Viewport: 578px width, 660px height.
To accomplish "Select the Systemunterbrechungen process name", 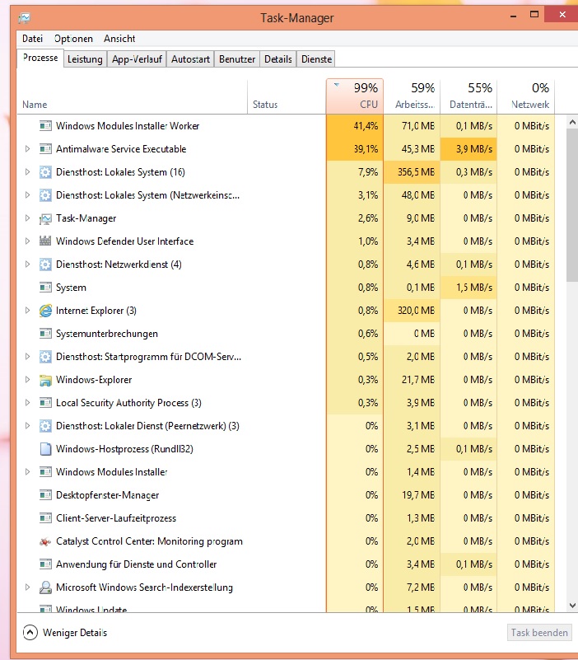I will point(107,334).
